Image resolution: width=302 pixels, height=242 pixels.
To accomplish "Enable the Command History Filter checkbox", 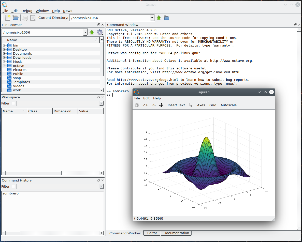I will (x=13, y=186).
